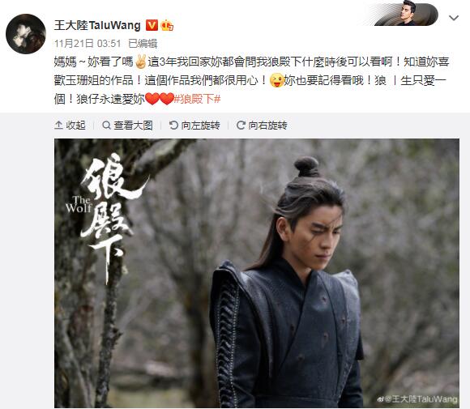Click the rotate-right arrow icon
The height and width of the screenshot is (409, 470).
tap(241, 126)
